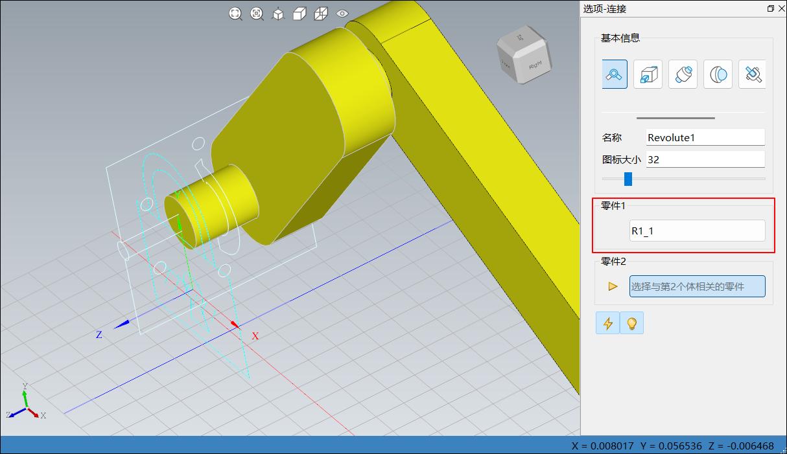
Task: Click the 零件2 part selection field
Action: (697, 286)
